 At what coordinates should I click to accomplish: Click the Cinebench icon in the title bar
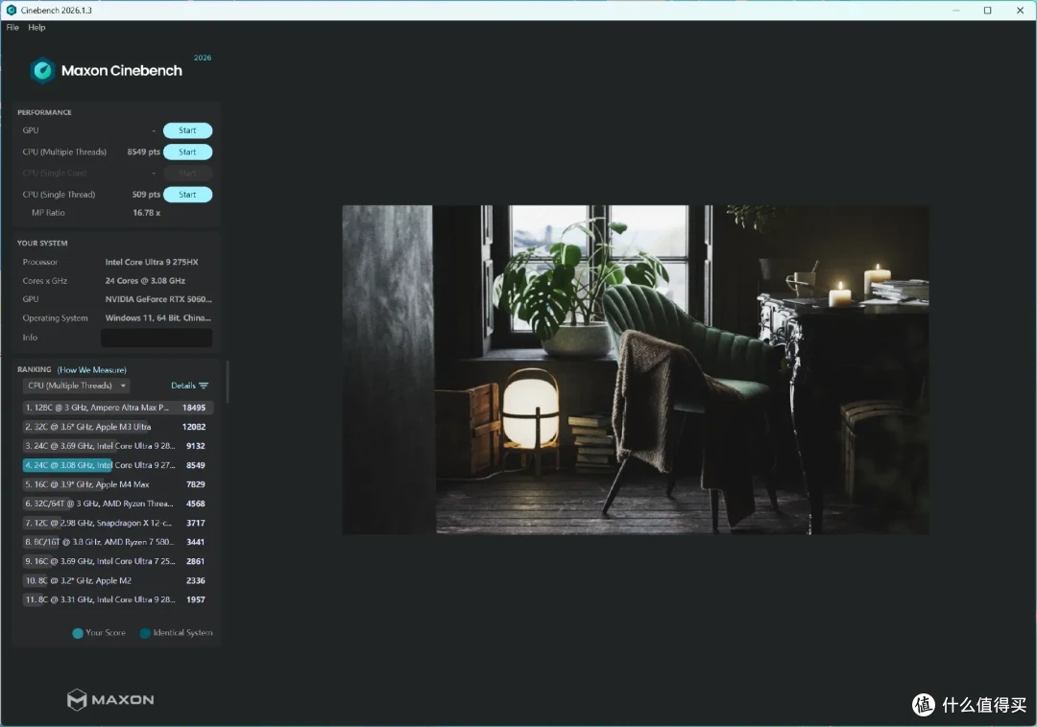coord(11,10)
